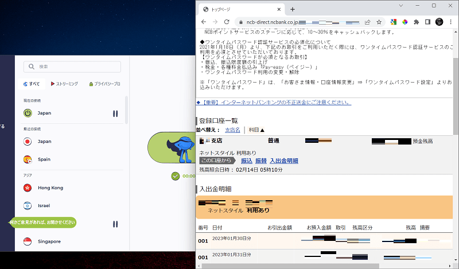Open Chrome profile avatar

tap(439, 22)
